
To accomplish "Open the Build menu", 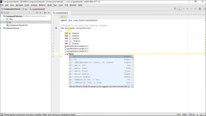I will coord(50,5).
